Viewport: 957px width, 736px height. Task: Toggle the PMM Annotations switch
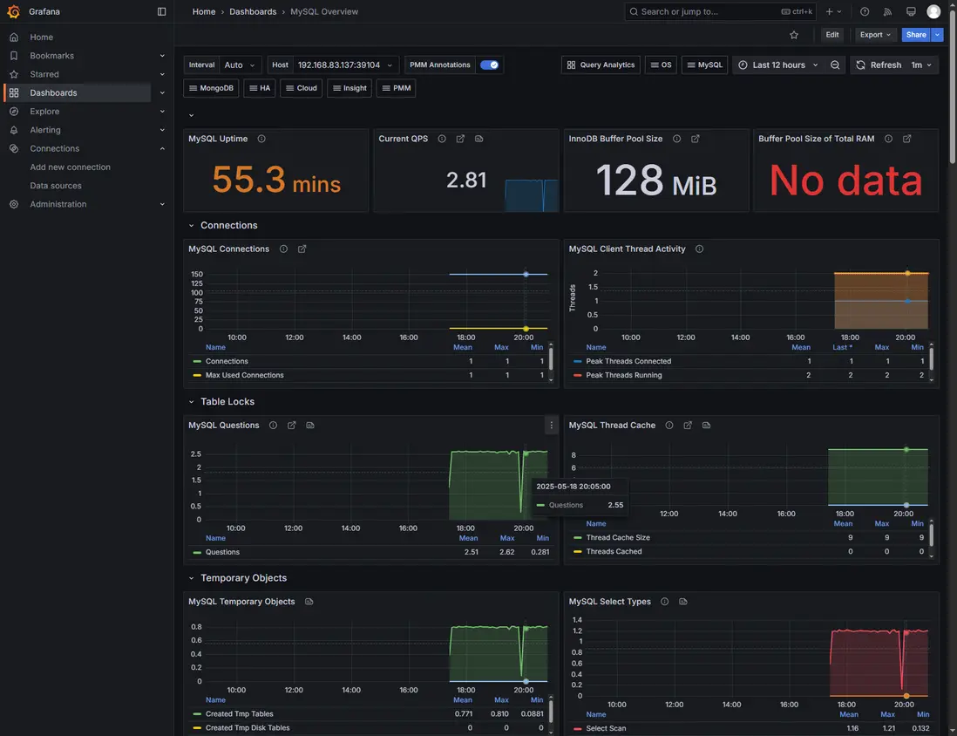click(489, 65)
